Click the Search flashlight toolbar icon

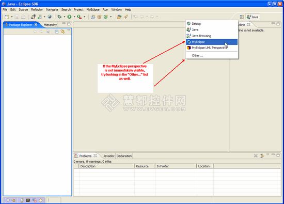[x=125, y=17]
